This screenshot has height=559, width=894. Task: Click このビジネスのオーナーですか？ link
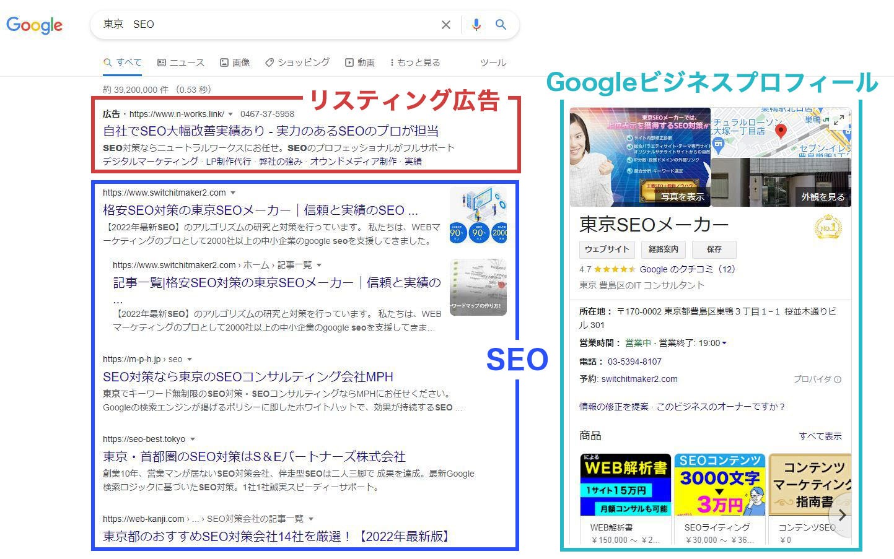click(721, 407)
